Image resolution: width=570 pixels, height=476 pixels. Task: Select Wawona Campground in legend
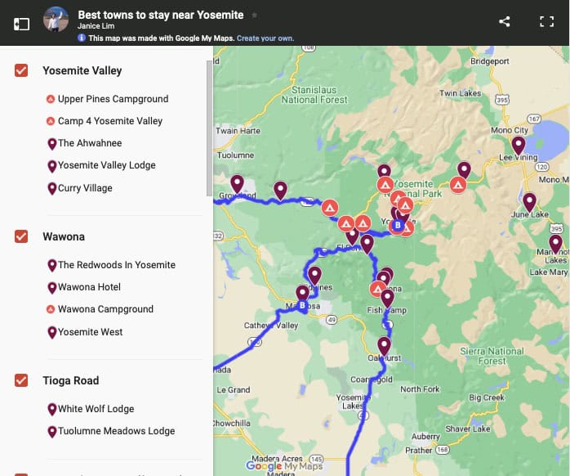coord(100,309)
